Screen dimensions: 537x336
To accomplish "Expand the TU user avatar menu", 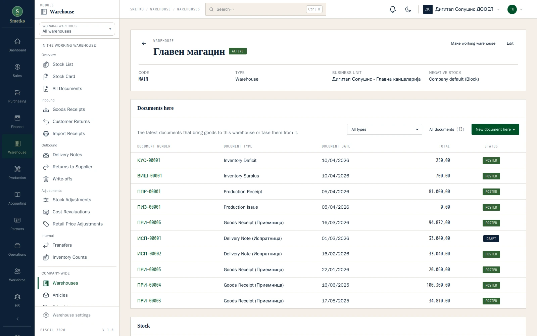I will tap(515, 9).
